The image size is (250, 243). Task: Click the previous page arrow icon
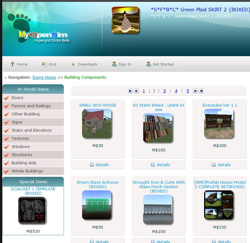(136, 91)
